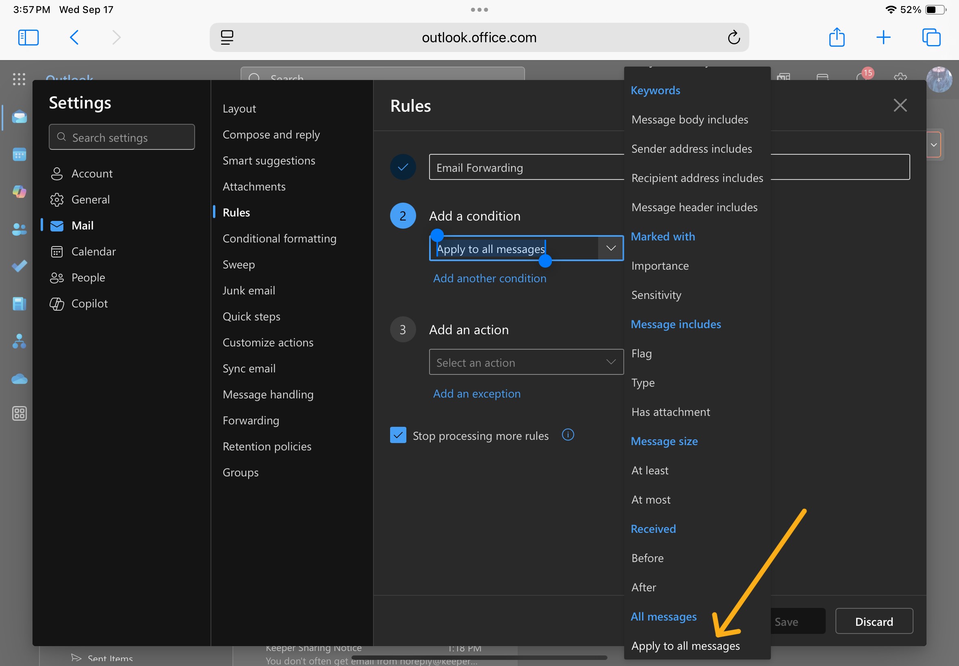The width and height of the screenshot is (959, 666).
Task: Toggle the Stop processing more rules checkbox
Action: pyautogui.click(x=398, y=435)
